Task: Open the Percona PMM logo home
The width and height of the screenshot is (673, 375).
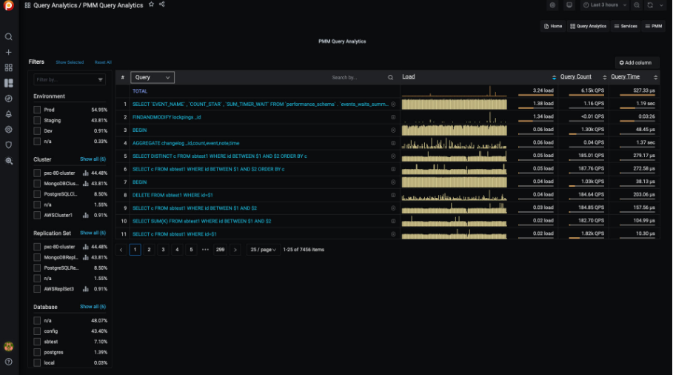Action: (9, 6)
